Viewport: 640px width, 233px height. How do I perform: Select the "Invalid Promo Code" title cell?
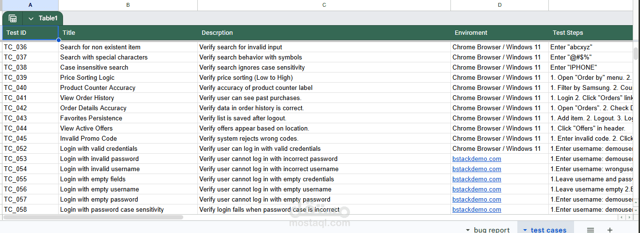[128, 139]
